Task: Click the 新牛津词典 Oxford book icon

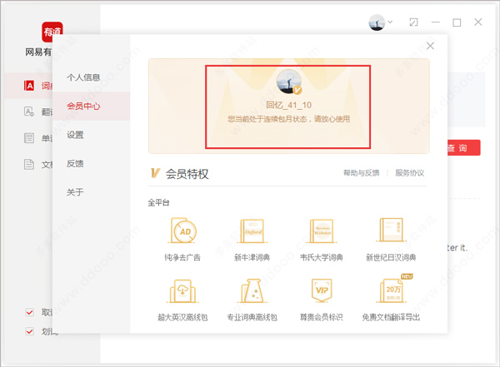Action: (x=252, y=231)
